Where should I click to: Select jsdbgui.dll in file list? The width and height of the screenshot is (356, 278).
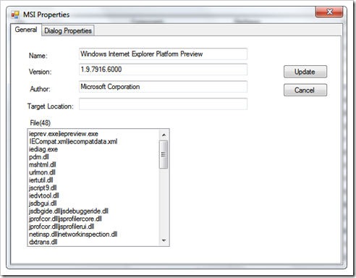(93, 203)
